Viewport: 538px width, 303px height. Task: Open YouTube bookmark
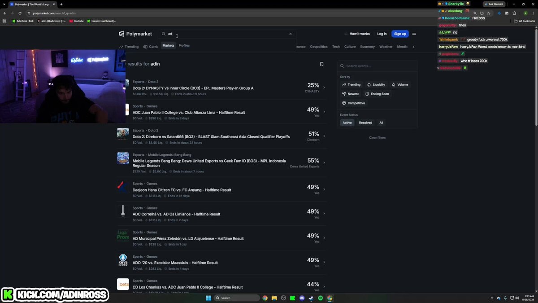click(x=76, y=21)
